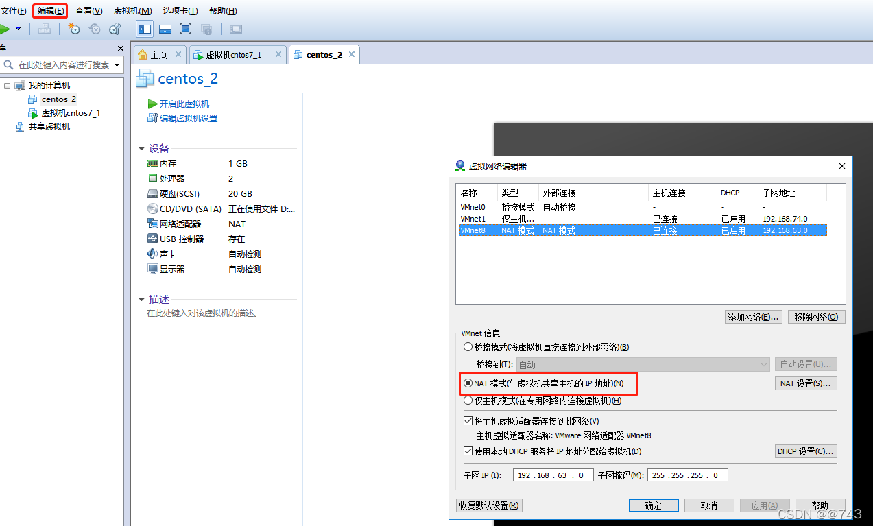Screen dimensions: 873x526
Task: Open the power button dropdown arrow
Action: (18, 29)
